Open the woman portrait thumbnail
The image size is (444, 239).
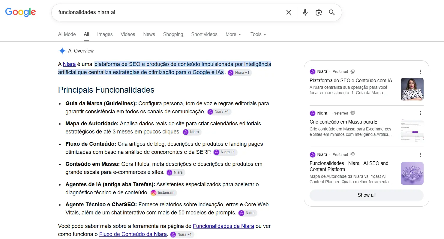click(x=412, y=89)
